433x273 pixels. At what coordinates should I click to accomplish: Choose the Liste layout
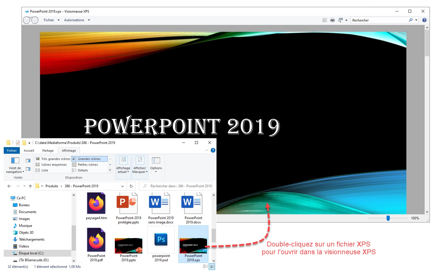[42, 170]
